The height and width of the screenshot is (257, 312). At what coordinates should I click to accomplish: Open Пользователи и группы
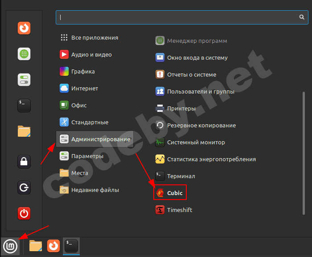click(x=195, y=91)
